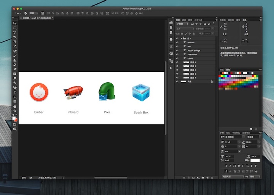Image resolution: width=274 pixels, height=195 pixels.
Task: Hide the Ember text layer
Action: coord(177,58)
